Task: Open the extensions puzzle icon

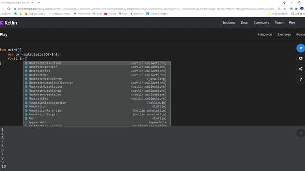Action: point(296,9)
